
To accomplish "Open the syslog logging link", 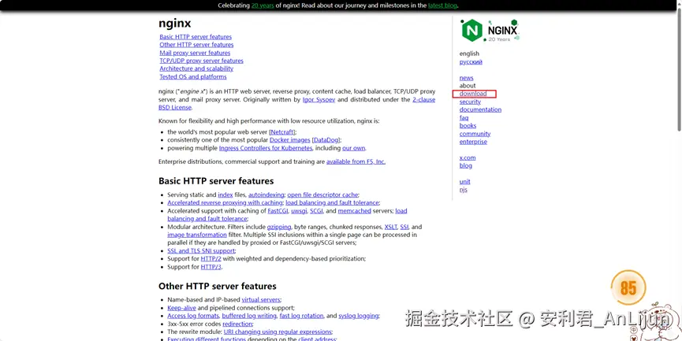I will coord(359,316).
